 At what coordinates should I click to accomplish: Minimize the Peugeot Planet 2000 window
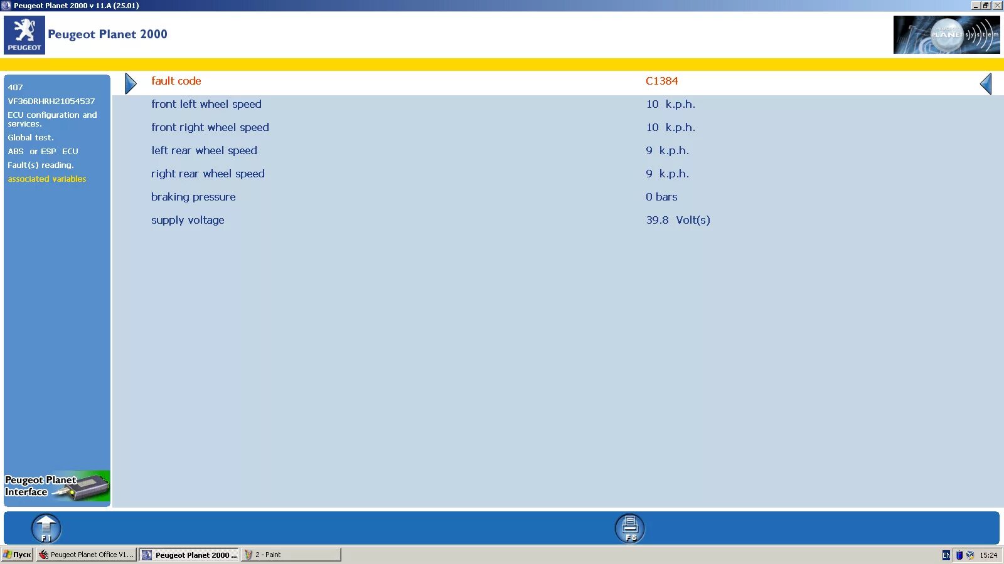(976, 5)
